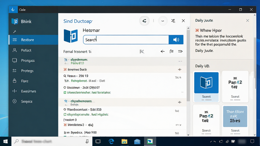The width and height of the screenshot is (260, 146).
Task: Click the skip-to-start icon in Fernal tosonert row
Action: 142,51
